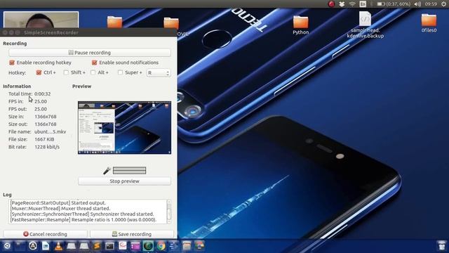Screen dimensions: 449x253
Task: Open the sound volume menu
Action: [417, 4]
